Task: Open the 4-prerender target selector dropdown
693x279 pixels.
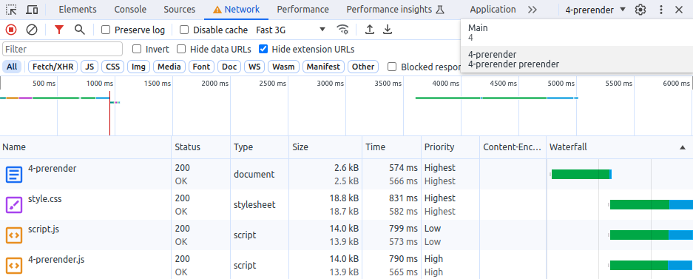Action: coord(595,10)
